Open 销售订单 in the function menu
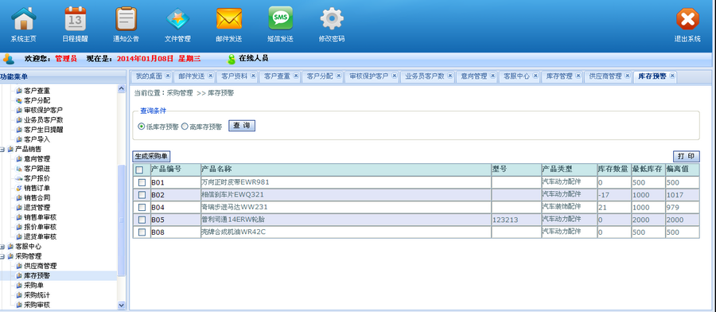 (37, 188)
